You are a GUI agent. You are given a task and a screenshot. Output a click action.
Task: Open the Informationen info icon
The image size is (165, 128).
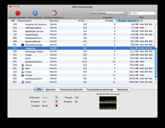(x=35, y=13)
